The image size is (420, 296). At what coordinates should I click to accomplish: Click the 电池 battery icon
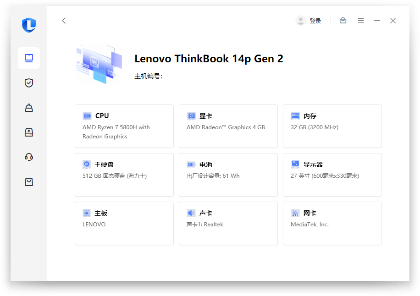click(191, 164)
